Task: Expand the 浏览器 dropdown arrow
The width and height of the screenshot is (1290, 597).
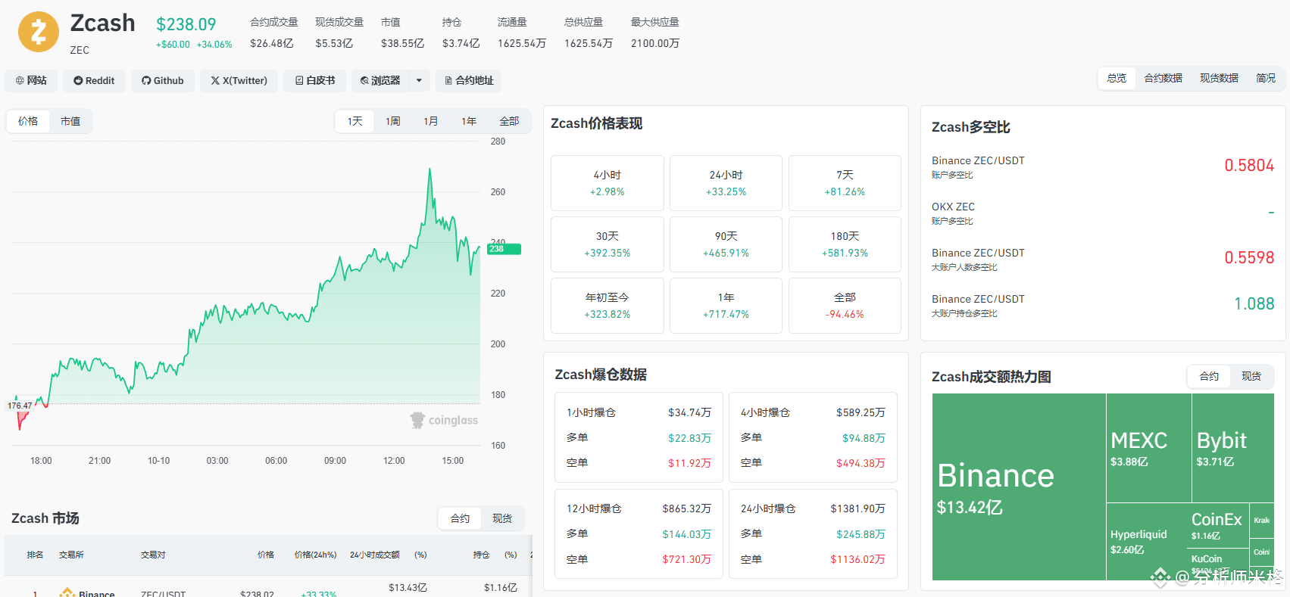Action: [x=420, y=81]
